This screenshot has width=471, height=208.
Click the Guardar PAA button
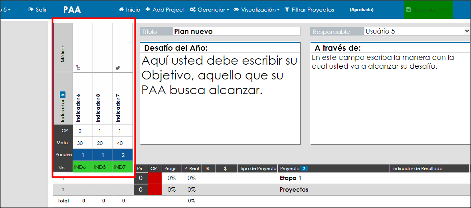point(428,10)
